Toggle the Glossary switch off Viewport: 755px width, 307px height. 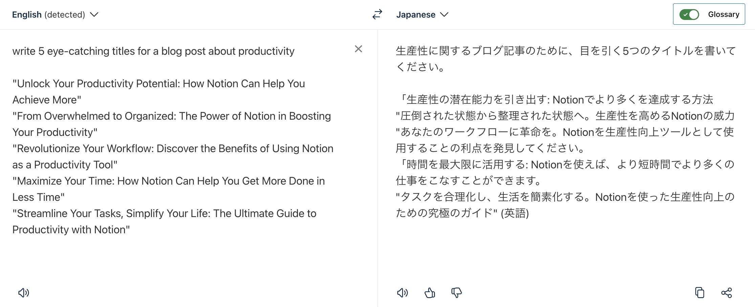tap(689, 15)
